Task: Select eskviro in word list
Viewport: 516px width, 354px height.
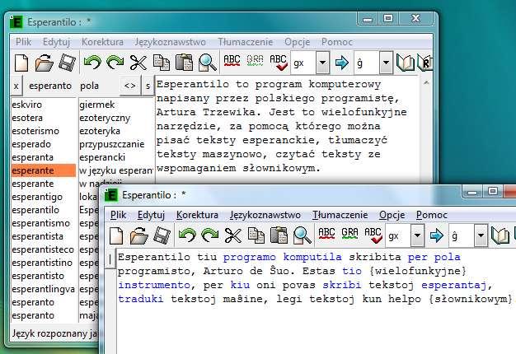Action: click(44, 105)
